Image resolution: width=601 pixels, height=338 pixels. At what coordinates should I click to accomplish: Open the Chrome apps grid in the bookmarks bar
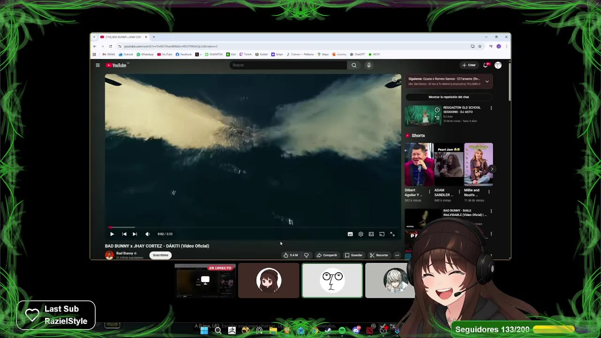pyautogui.click(x=94, y=54)
